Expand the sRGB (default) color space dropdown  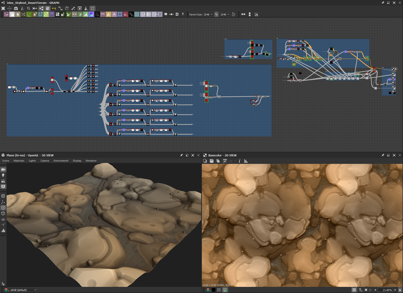23,290
